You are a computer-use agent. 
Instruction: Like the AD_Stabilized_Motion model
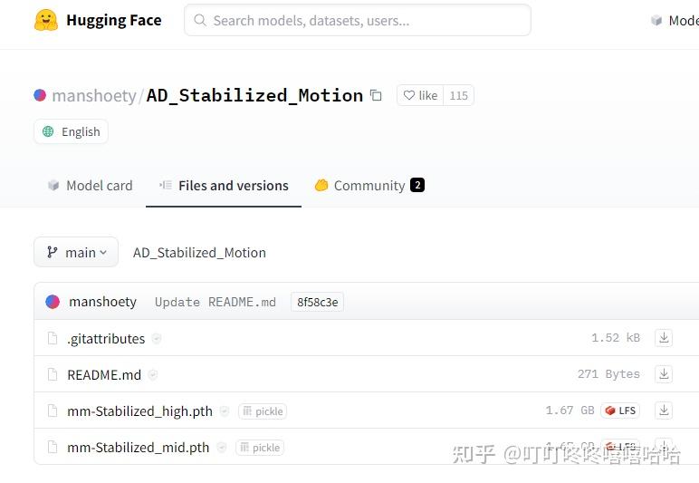click(x=420, y=95)
